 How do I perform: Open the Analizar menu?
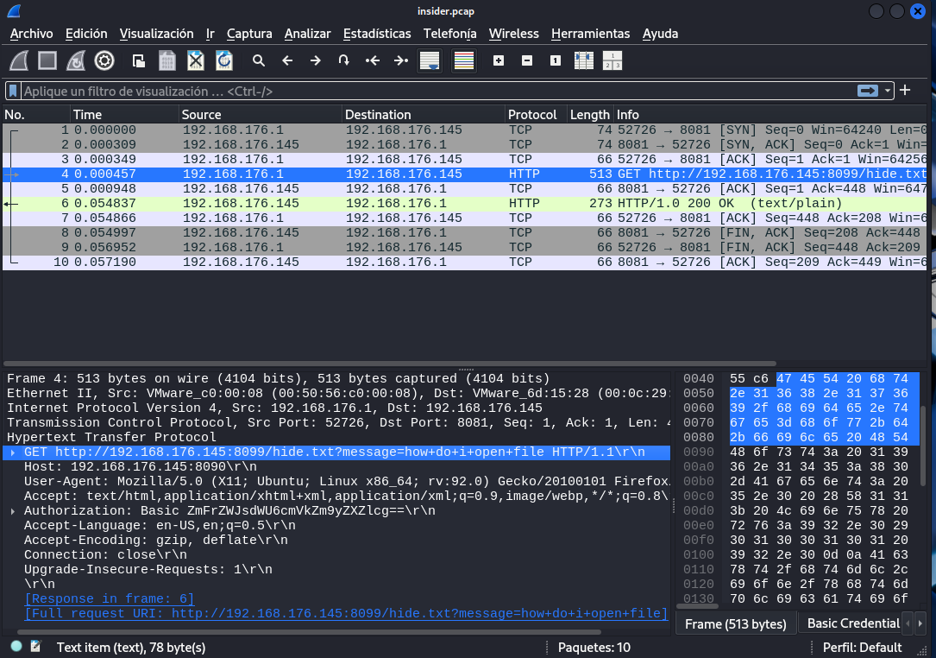(307, 34)
